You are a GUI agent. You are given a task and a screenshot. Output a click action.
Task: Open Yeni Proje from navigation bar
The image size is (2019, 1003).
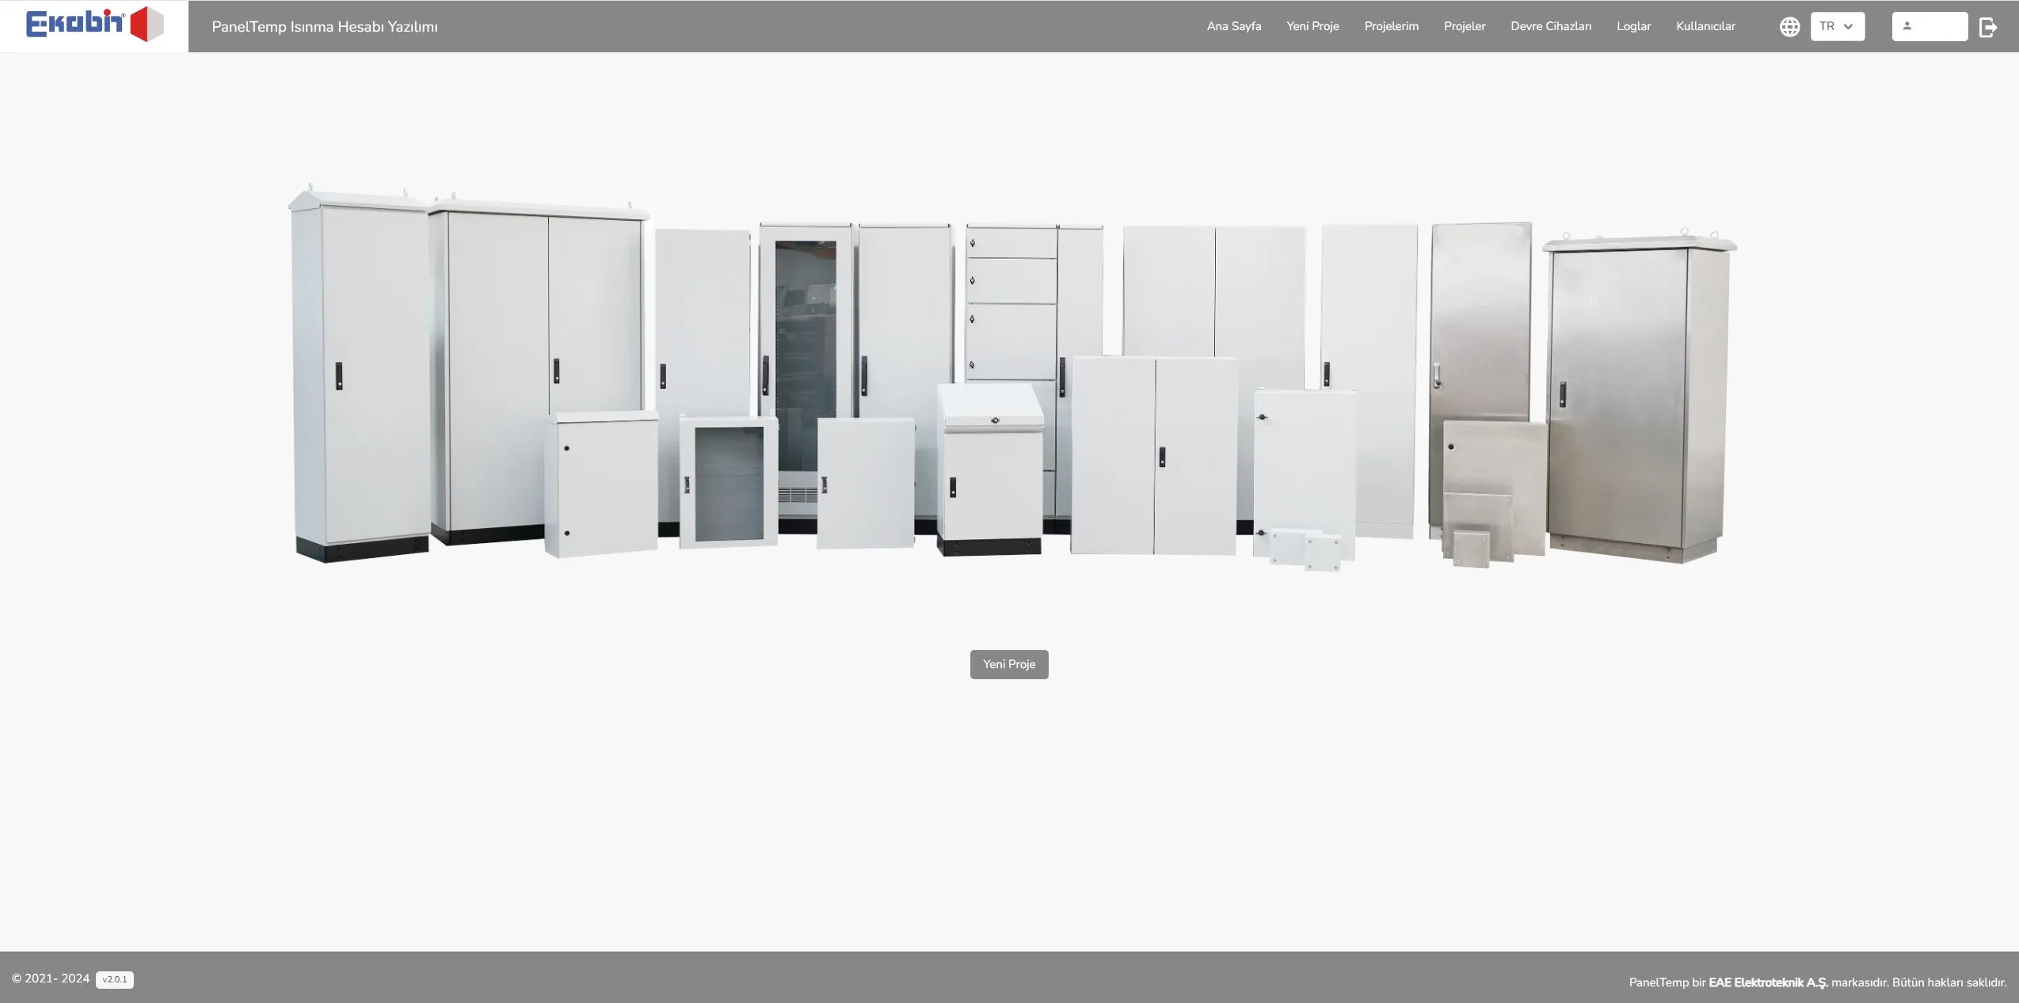pos(1312,26)
